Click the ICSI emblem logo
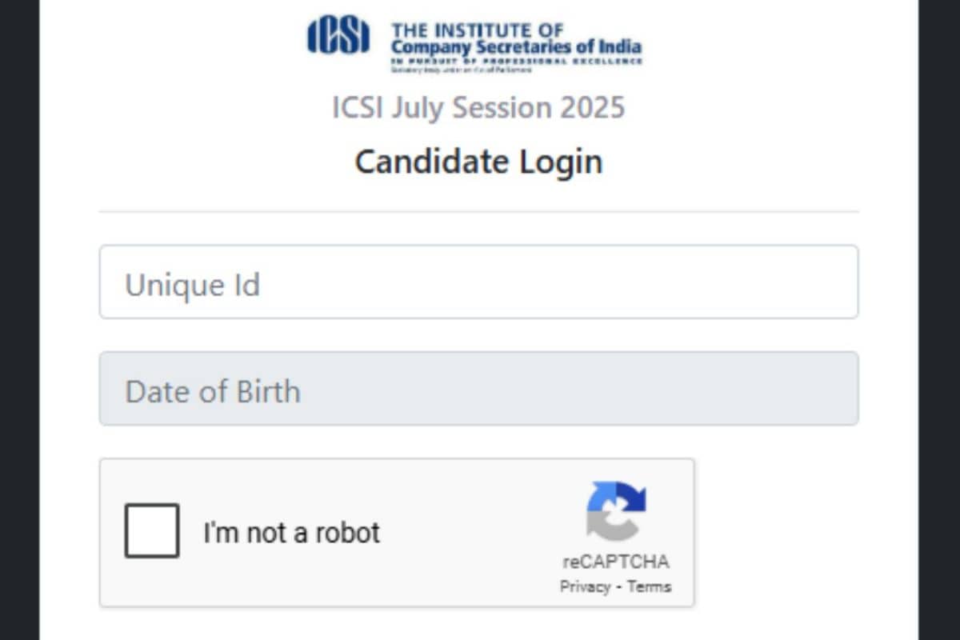The image size is (960, 640). pos(338,37)
